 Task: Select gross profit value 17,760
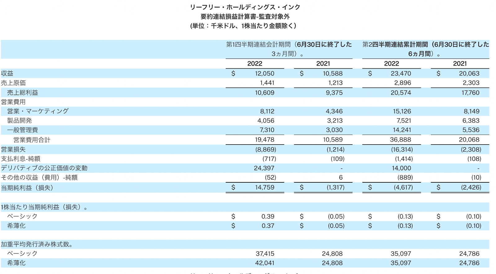(470, 93)
